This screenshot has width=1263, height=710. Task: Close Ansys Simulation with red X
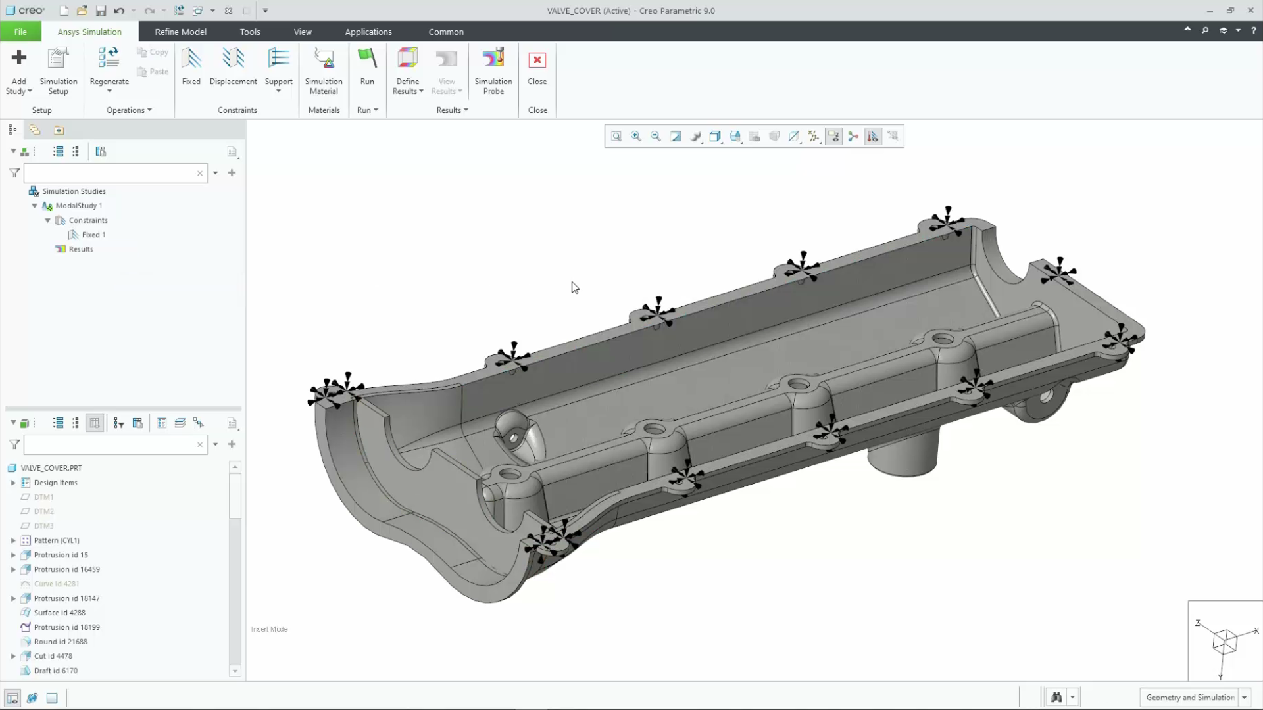click(537, 60)
